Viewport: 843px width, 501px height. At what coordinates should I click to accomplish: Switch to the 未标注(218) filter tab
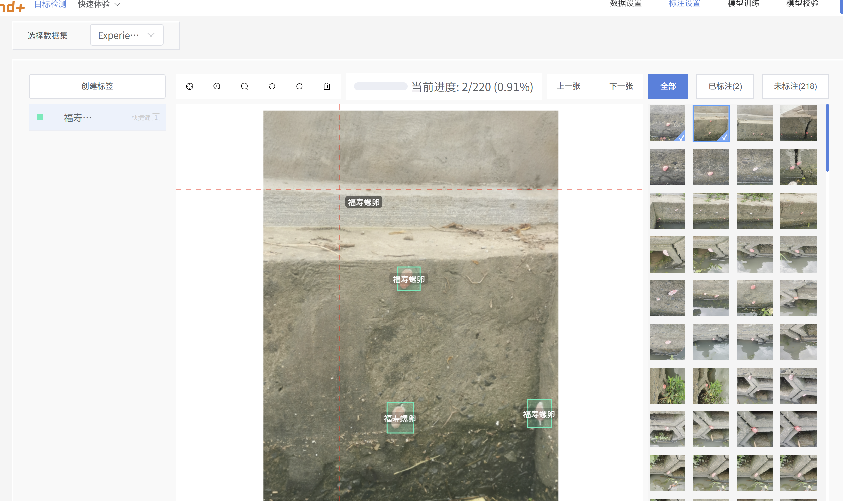point(795,86)
